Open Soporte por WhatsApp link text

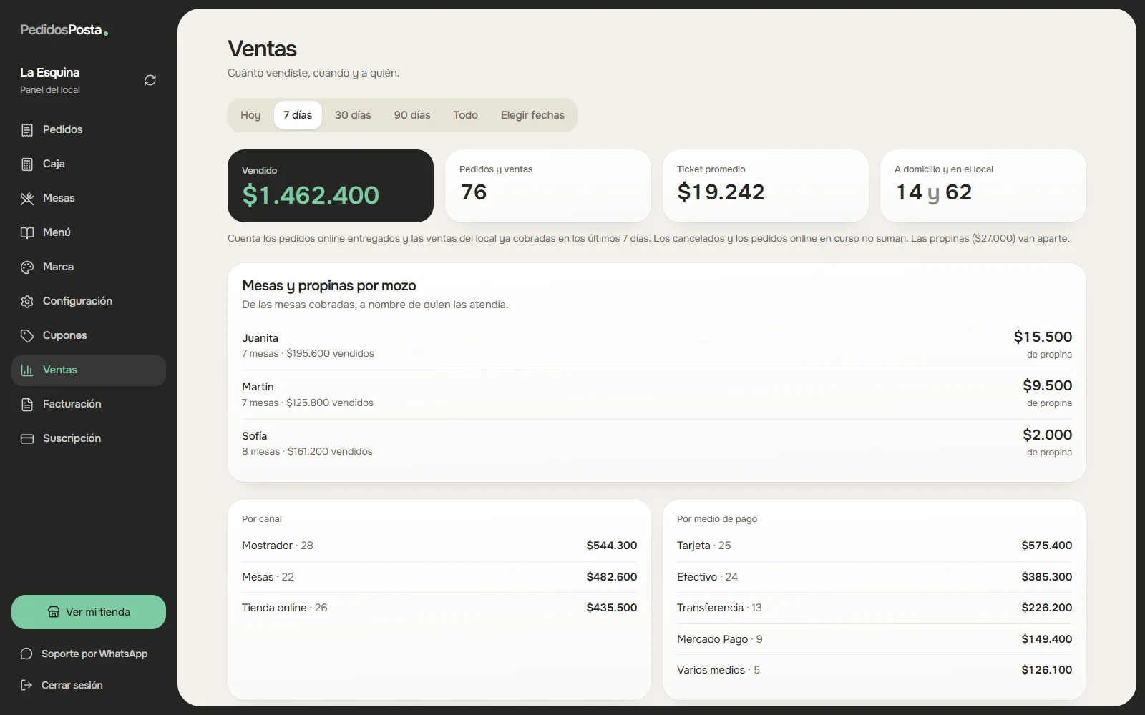pyautogui.click(x=94, y=654)
